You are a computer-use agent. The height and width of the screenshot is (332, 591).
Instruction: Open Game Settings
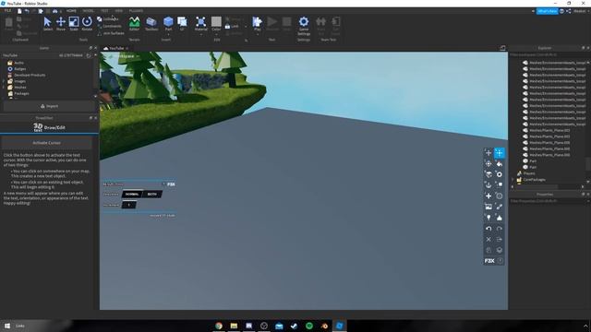[304, 25]
